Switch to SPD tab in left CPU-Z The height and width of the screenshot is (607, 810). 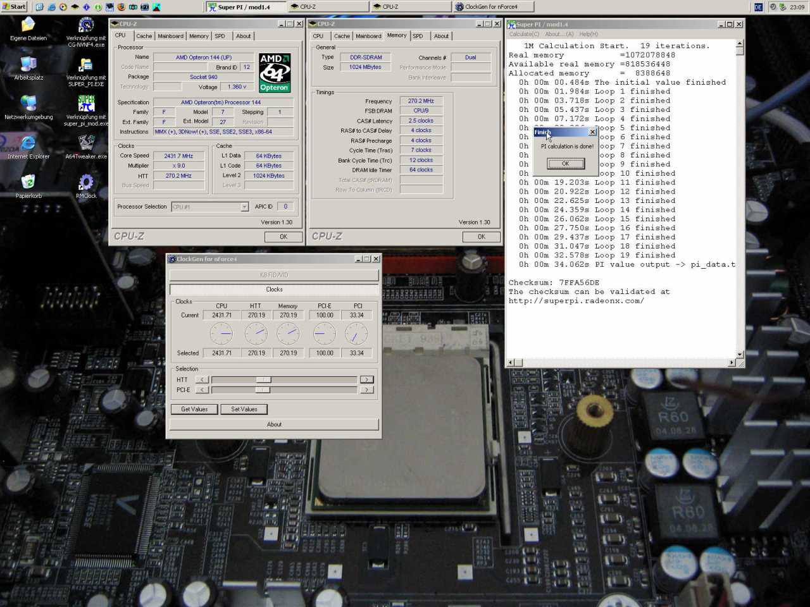coord(220,36)
